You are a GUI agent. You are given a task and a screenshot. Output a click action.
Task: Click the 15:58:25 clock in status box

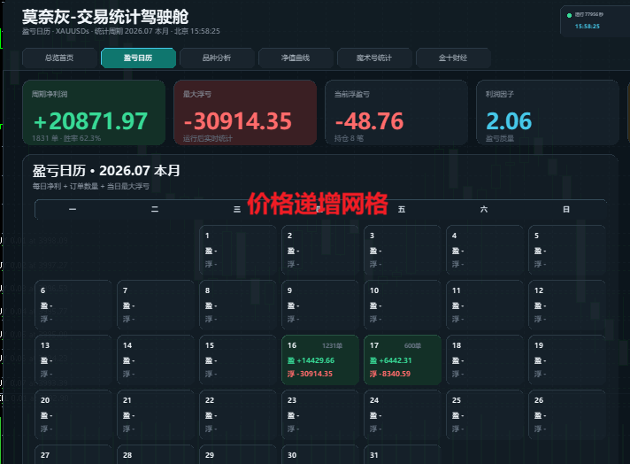[x=587, y=27]
